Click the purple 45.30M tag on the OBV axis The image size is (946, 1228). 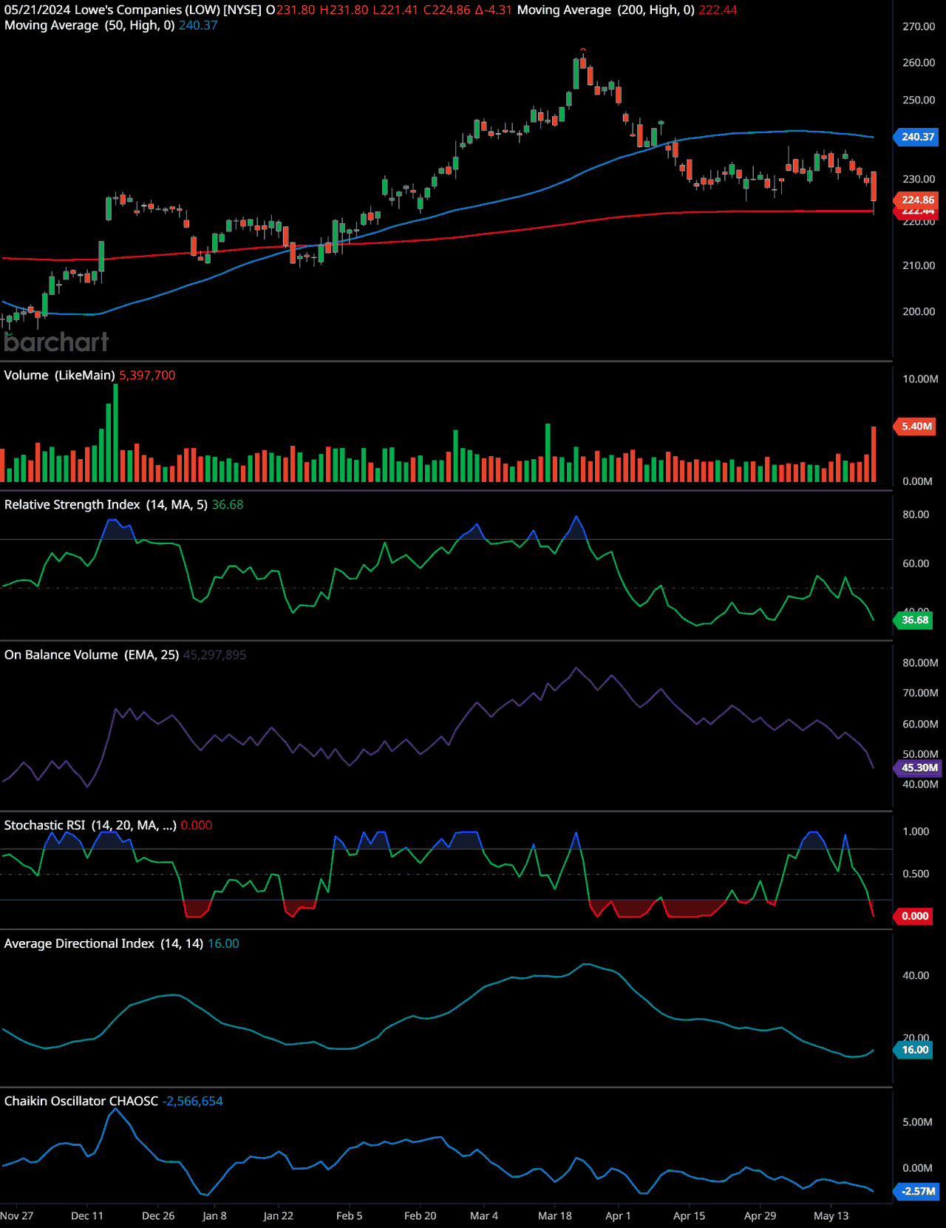click(919, 768)
